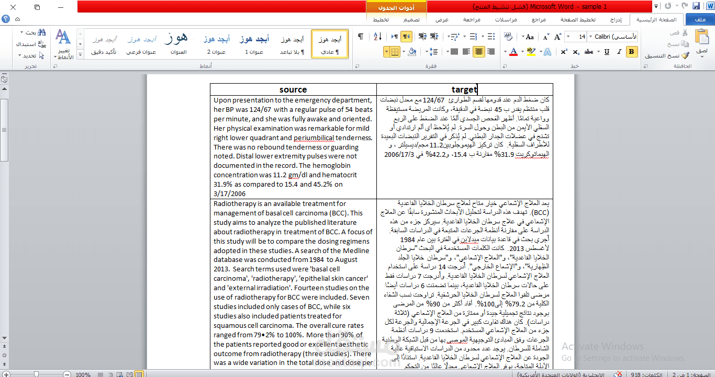
Task: Toggle Underline formatting (U)
Action: (607, 51)
